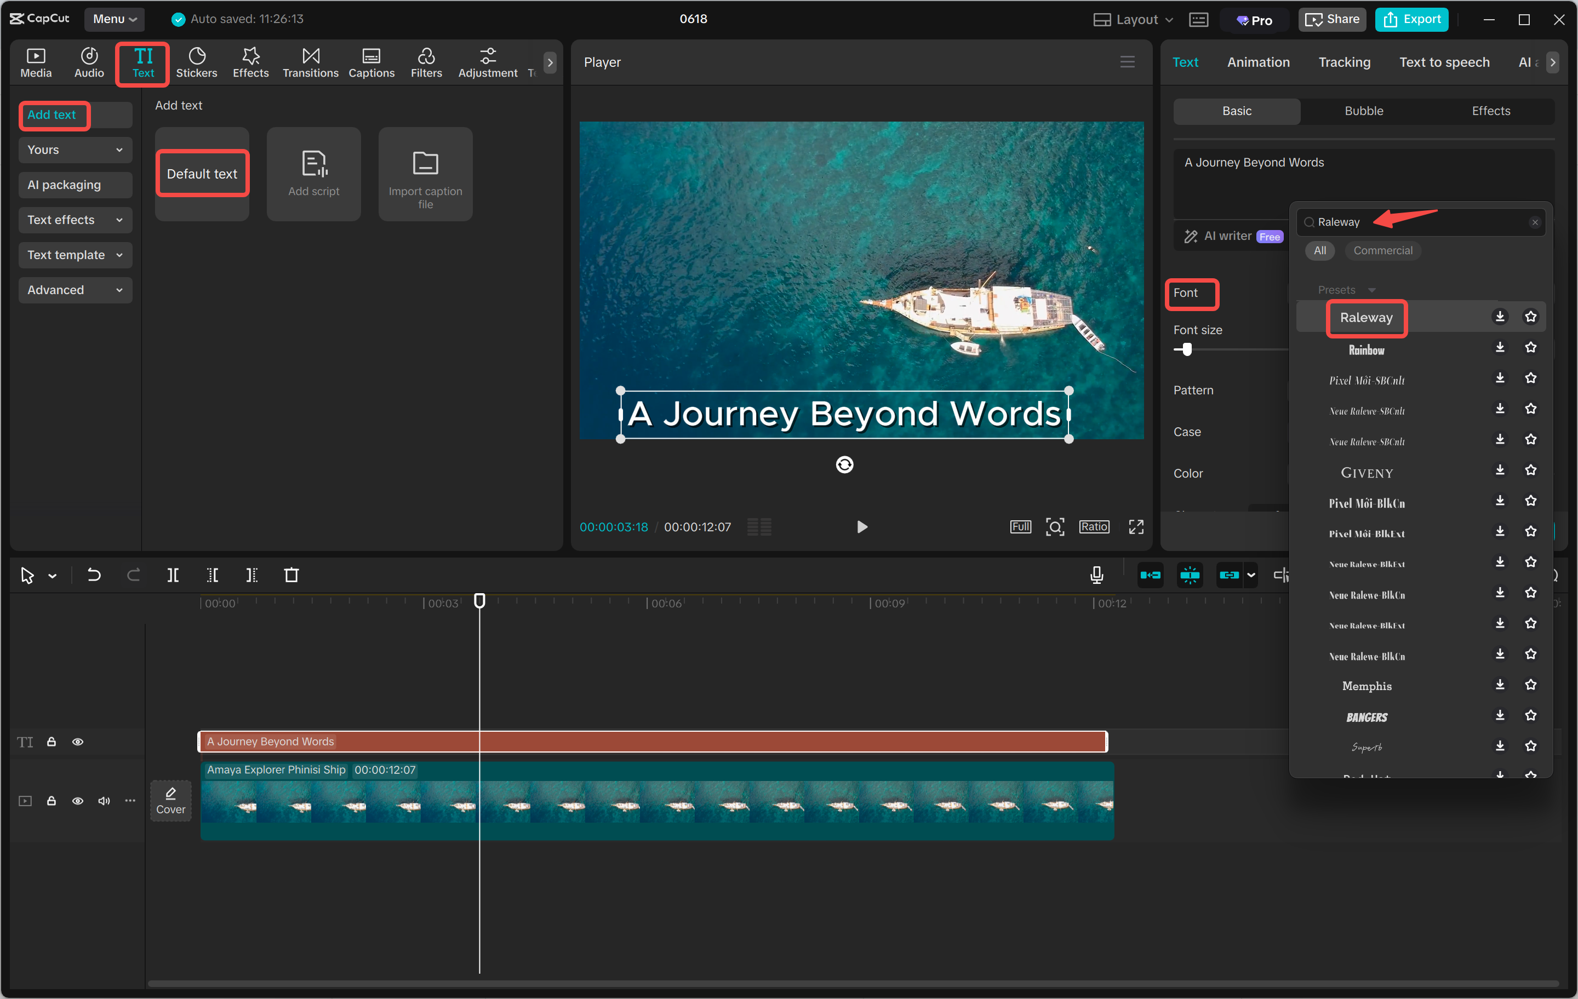Open the Adjustment panel
This screenshot has width=1578, height=999.
point(488,62)
